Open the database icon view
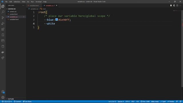Viewport: 183px width, 103px height. click(x=3, y=46)
